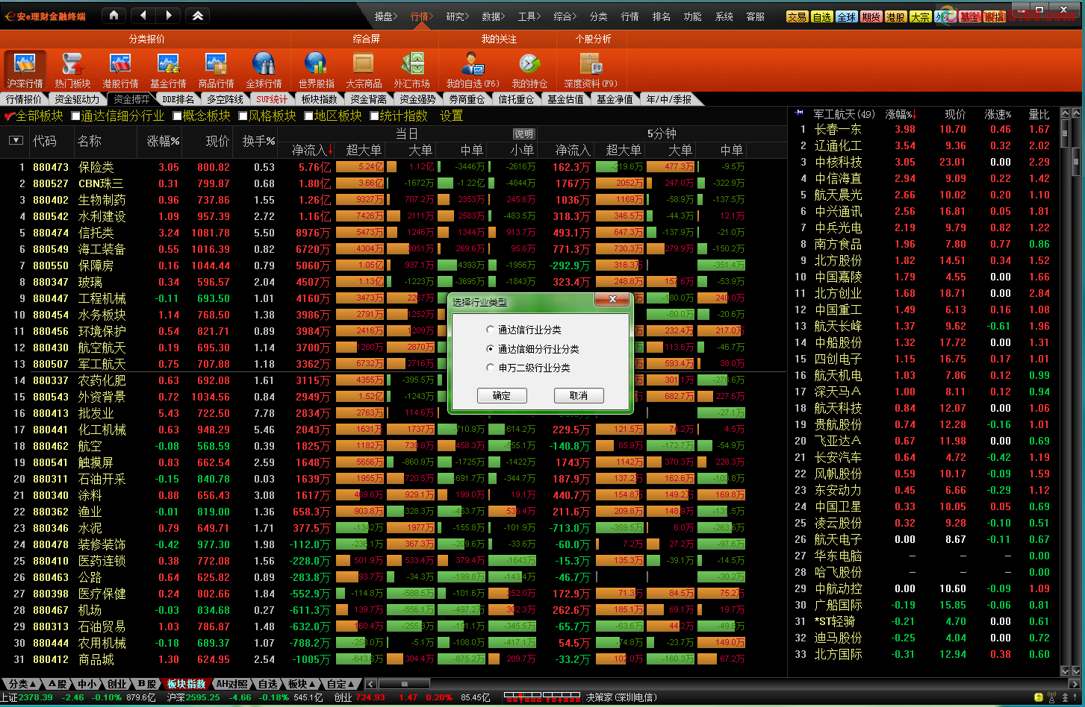Expand the 操盘 menu dropdown

tap(385, 16)
